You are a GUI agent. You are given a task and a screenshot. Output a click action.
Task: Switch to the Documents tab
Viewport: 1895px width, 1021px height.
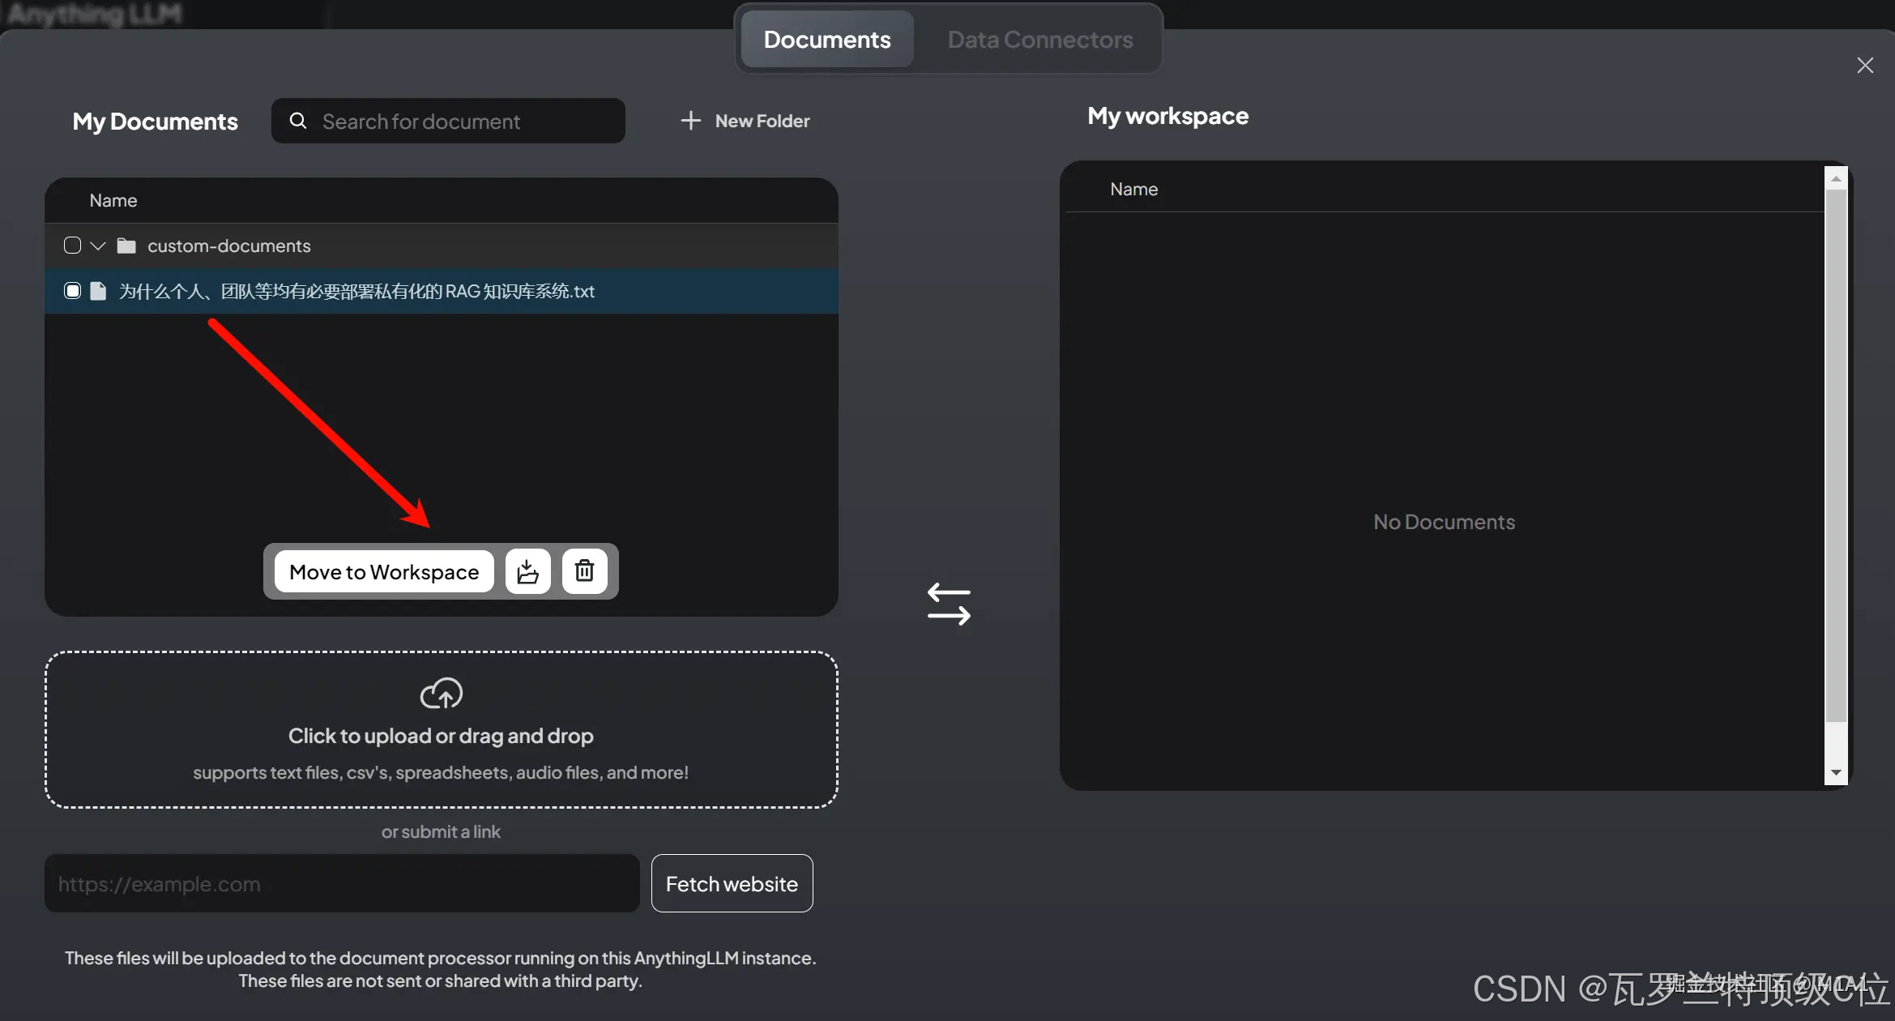(826, 39)
